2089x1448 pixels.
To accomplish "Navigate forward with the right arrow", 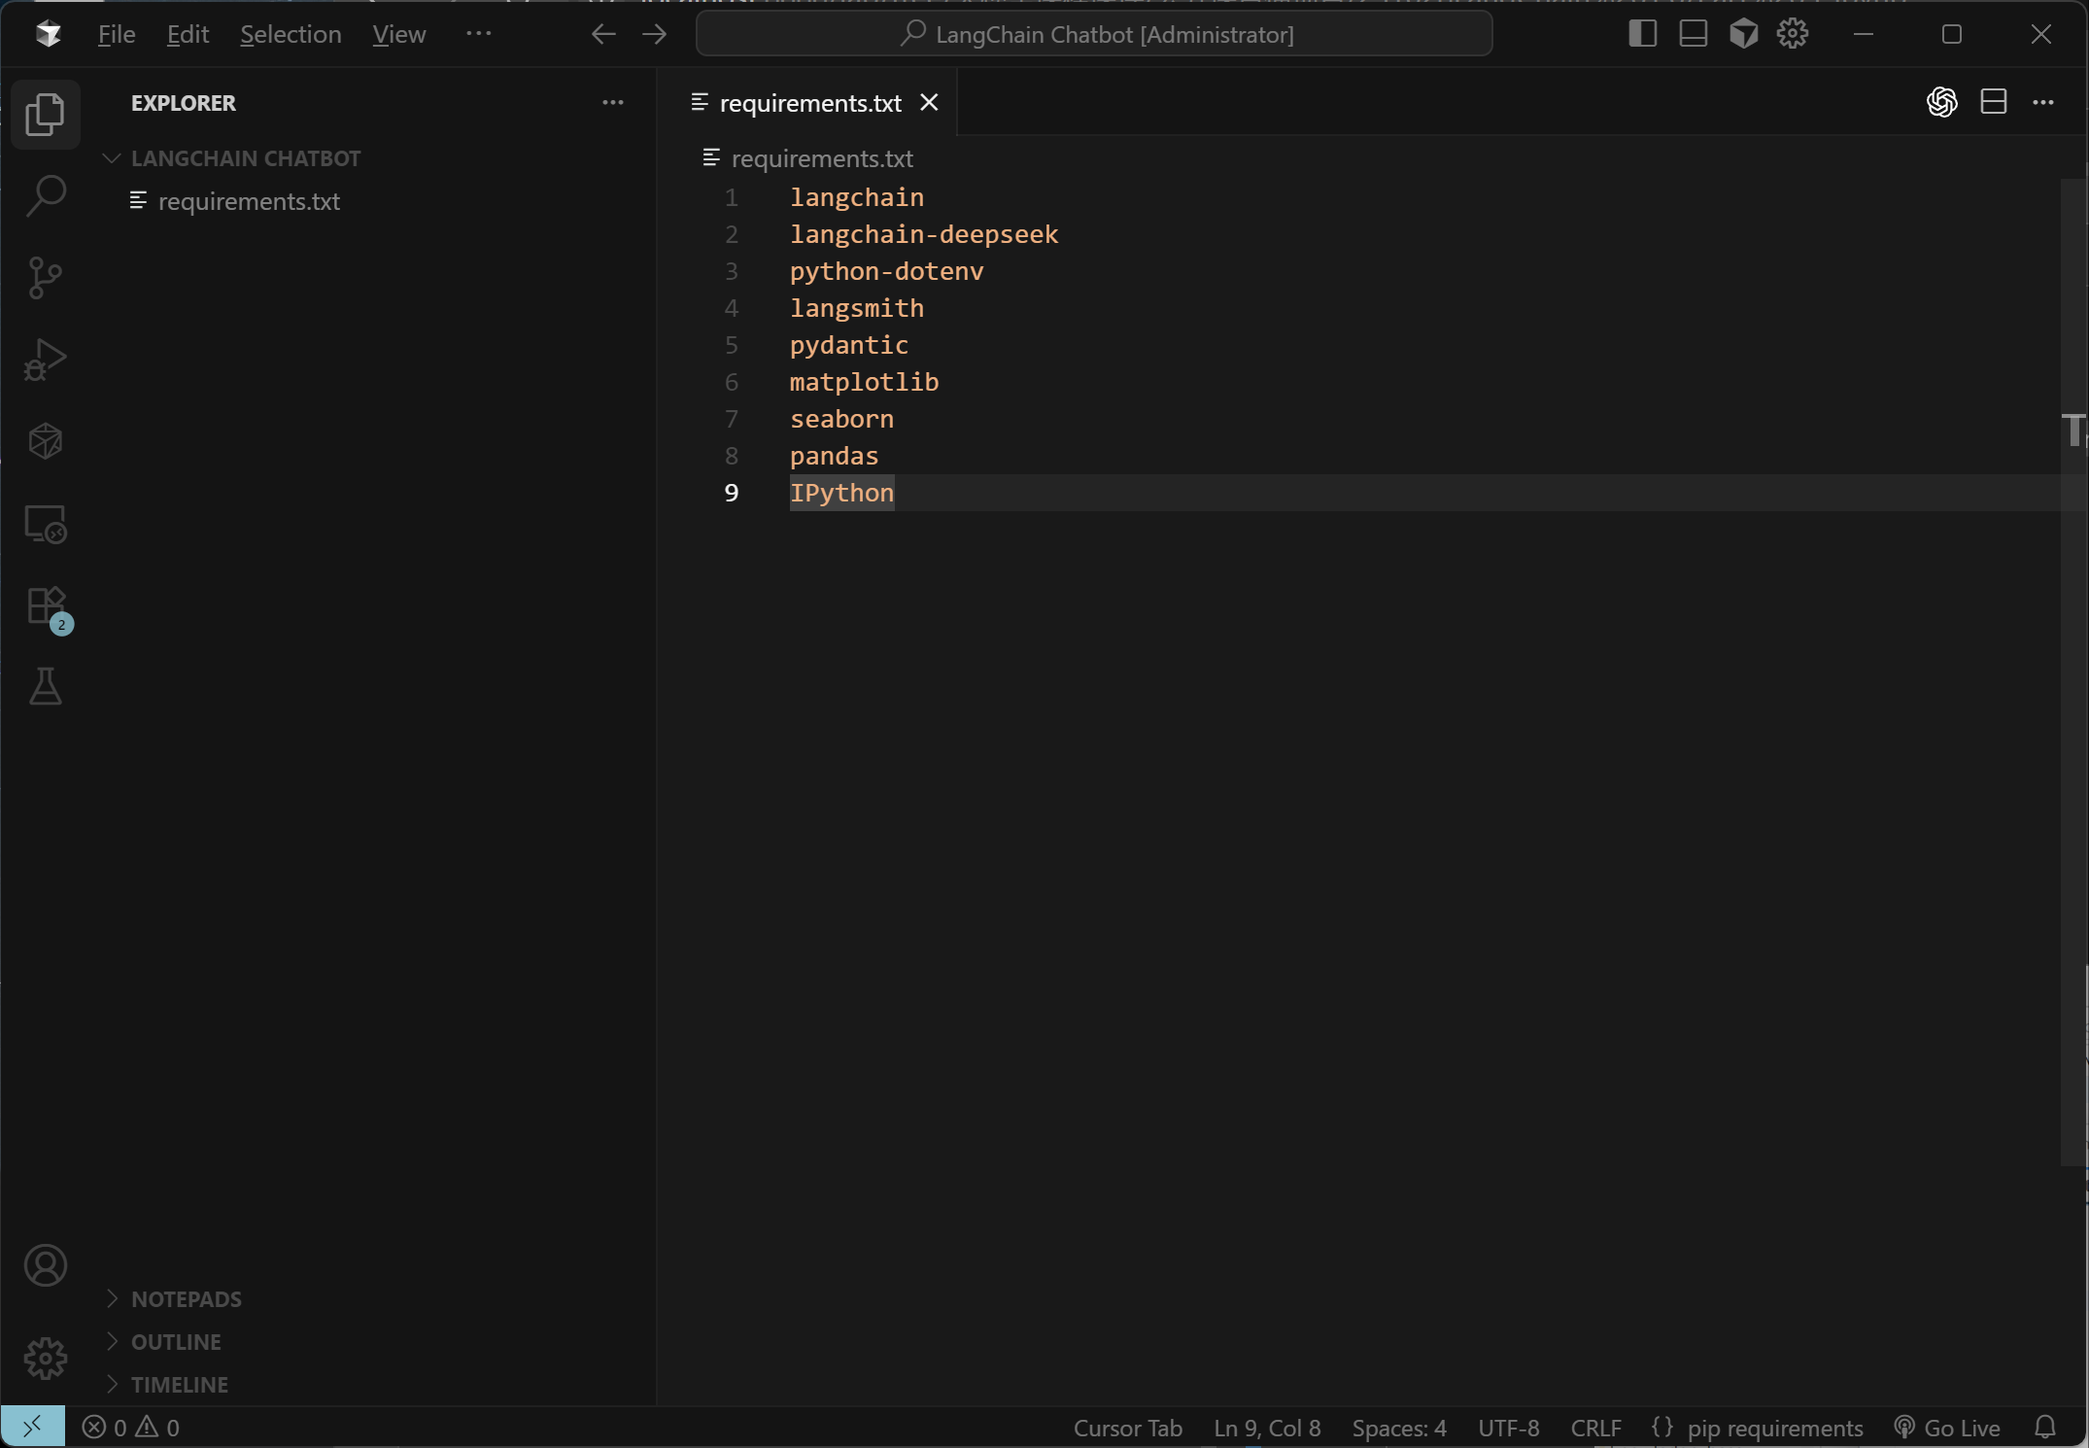I will (655, 34).
